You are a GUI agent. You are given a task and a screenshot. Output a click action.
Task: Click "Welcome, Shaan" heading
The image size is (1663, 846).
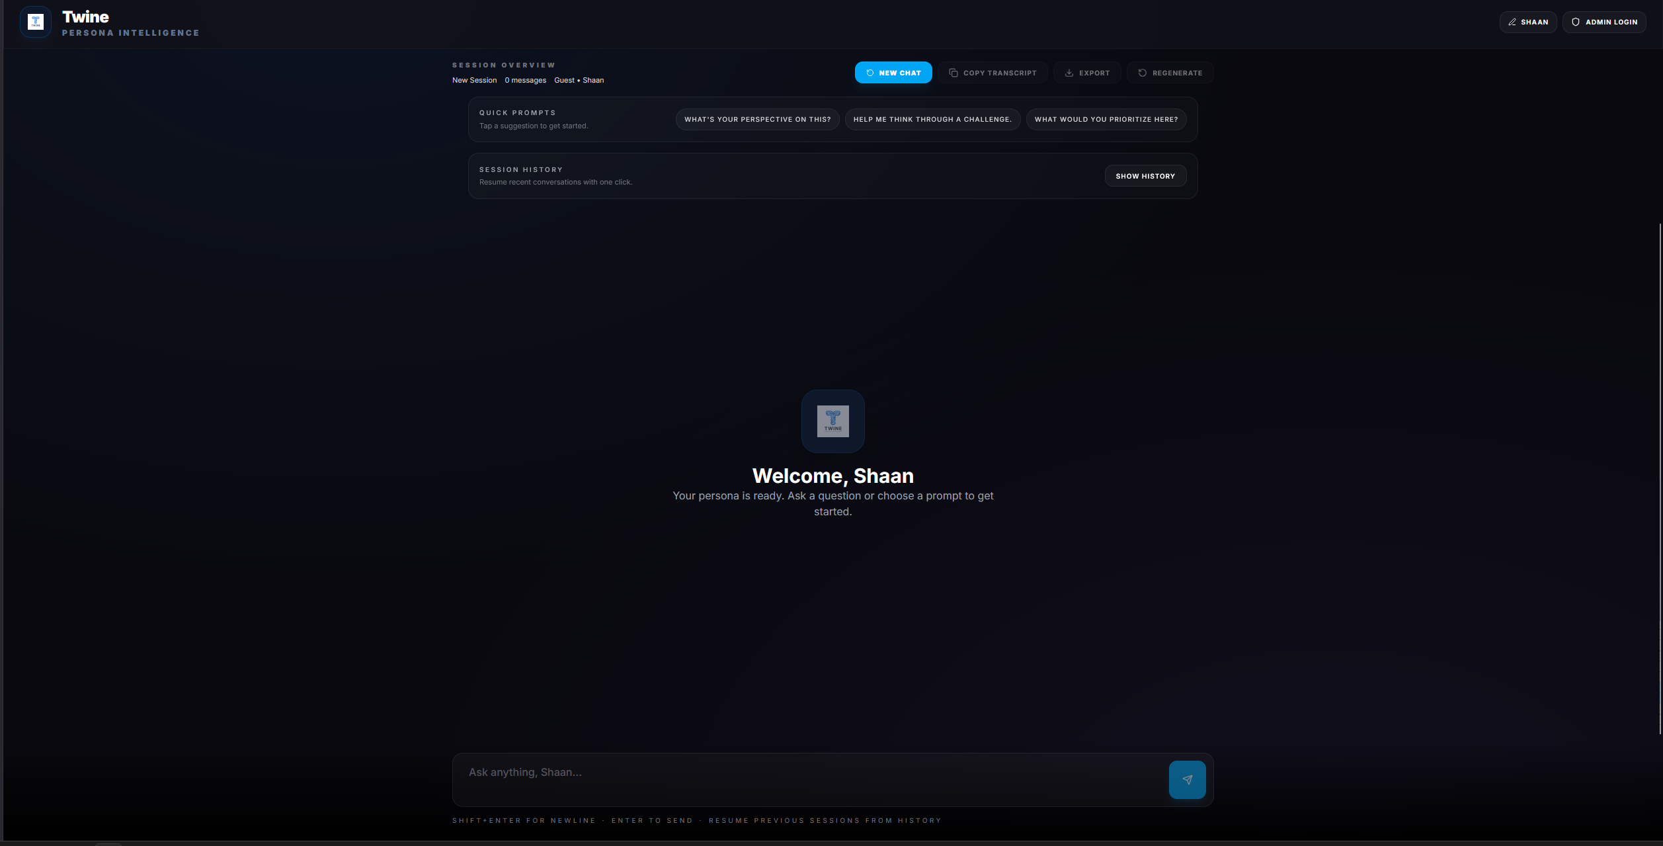point(832,476)
